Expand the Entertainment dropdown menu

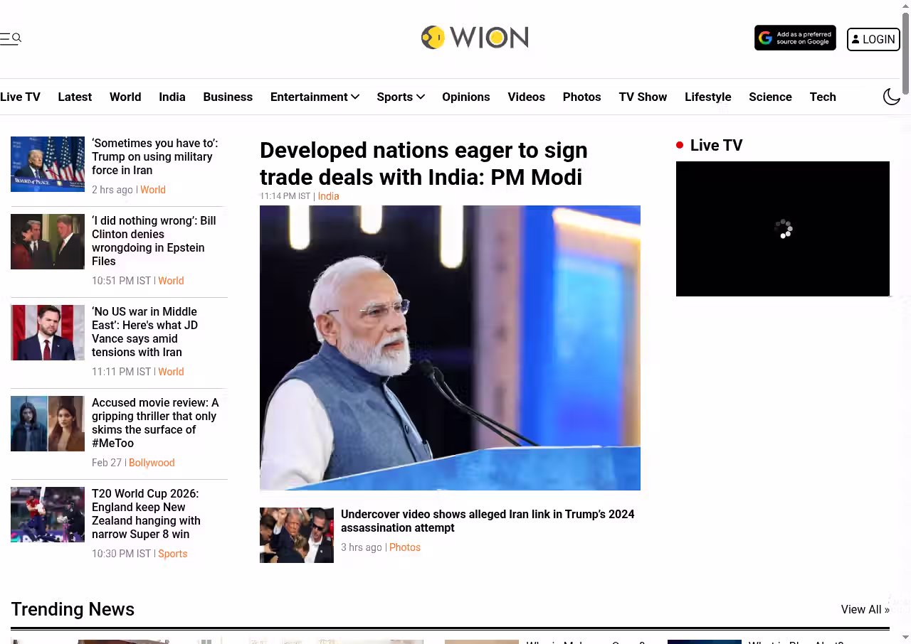pyautogui.click(x=315, y=97)
